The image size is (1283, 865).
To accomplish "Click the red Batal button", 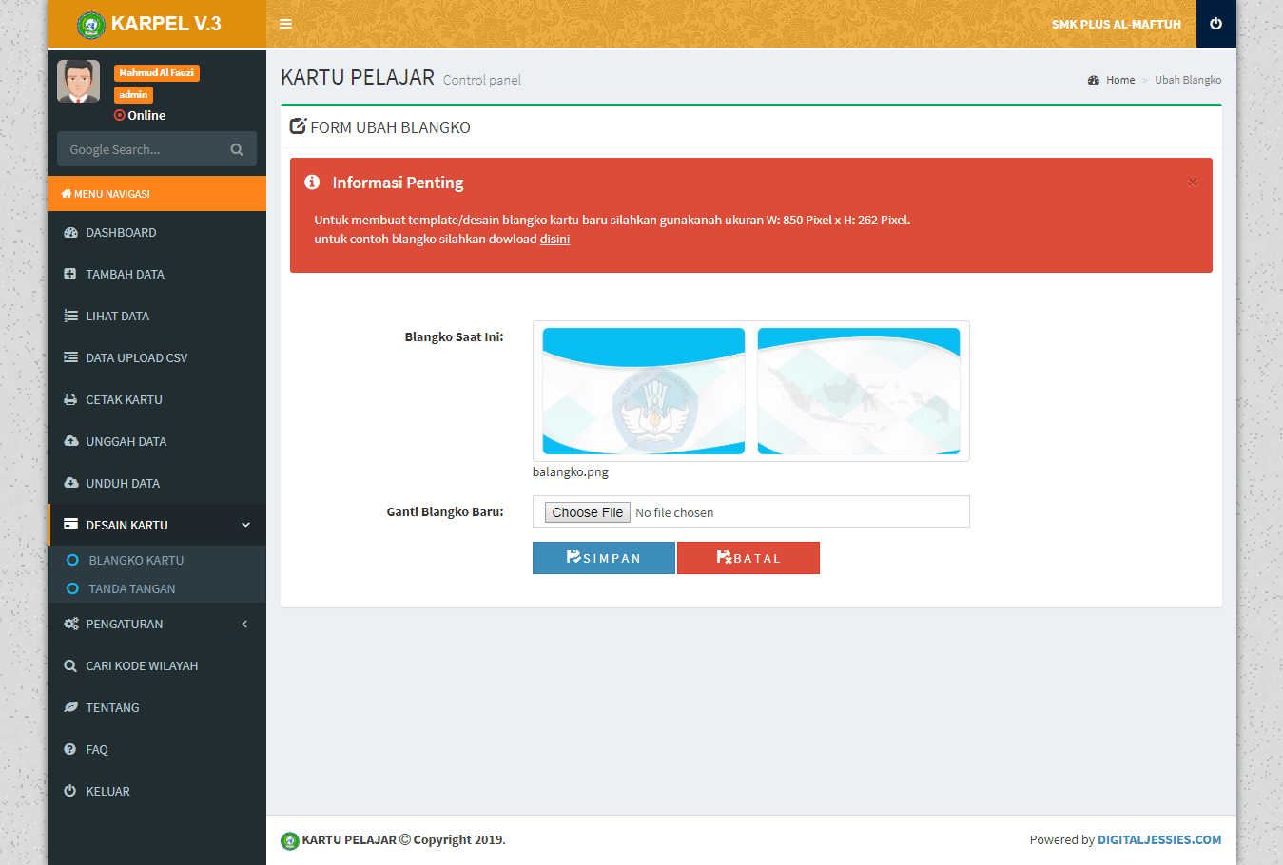I will (x=748, y=558).
